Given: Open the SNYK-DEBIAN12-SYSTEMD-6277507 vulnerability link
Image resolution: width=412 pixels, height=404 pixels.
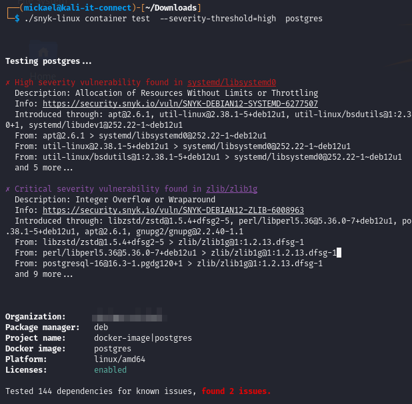Looking at the screenshot, I should 180,104.
